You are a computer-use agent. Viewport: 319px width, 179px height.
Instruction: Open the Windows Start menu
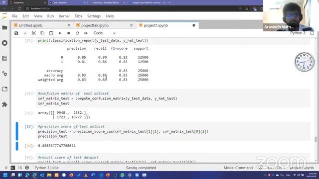[5, 175]
